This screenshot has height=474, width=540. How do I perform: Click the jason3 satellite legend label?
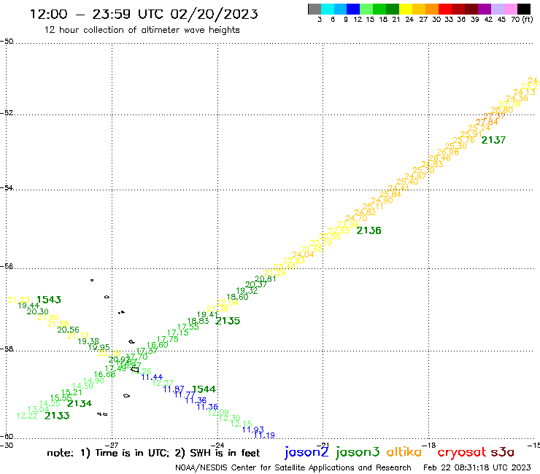tap(358, 452)
